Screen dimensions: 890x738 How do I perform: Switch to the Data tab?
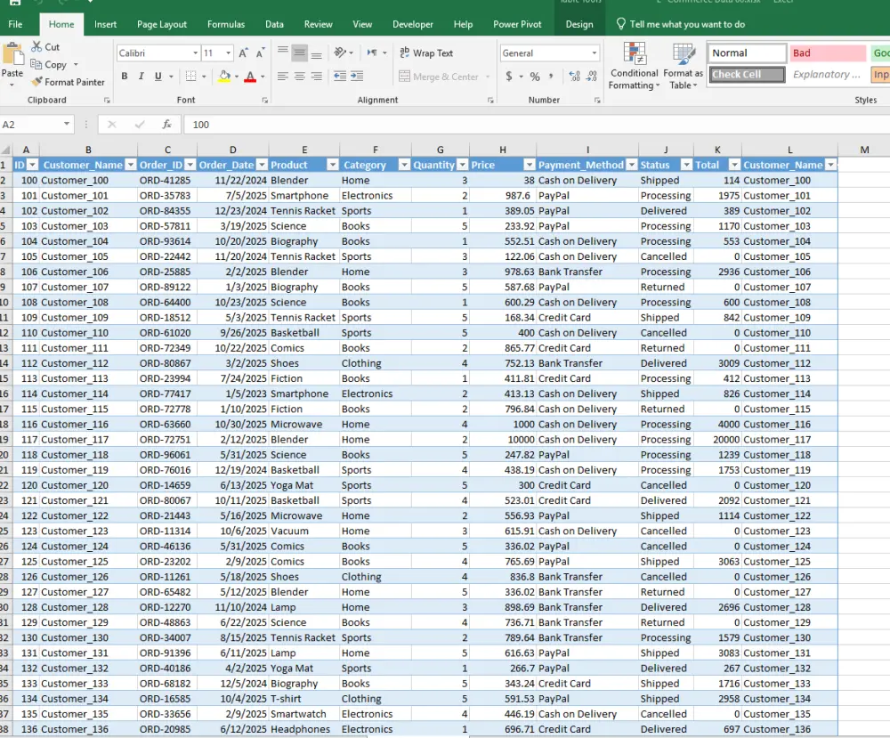click(274, 24)
